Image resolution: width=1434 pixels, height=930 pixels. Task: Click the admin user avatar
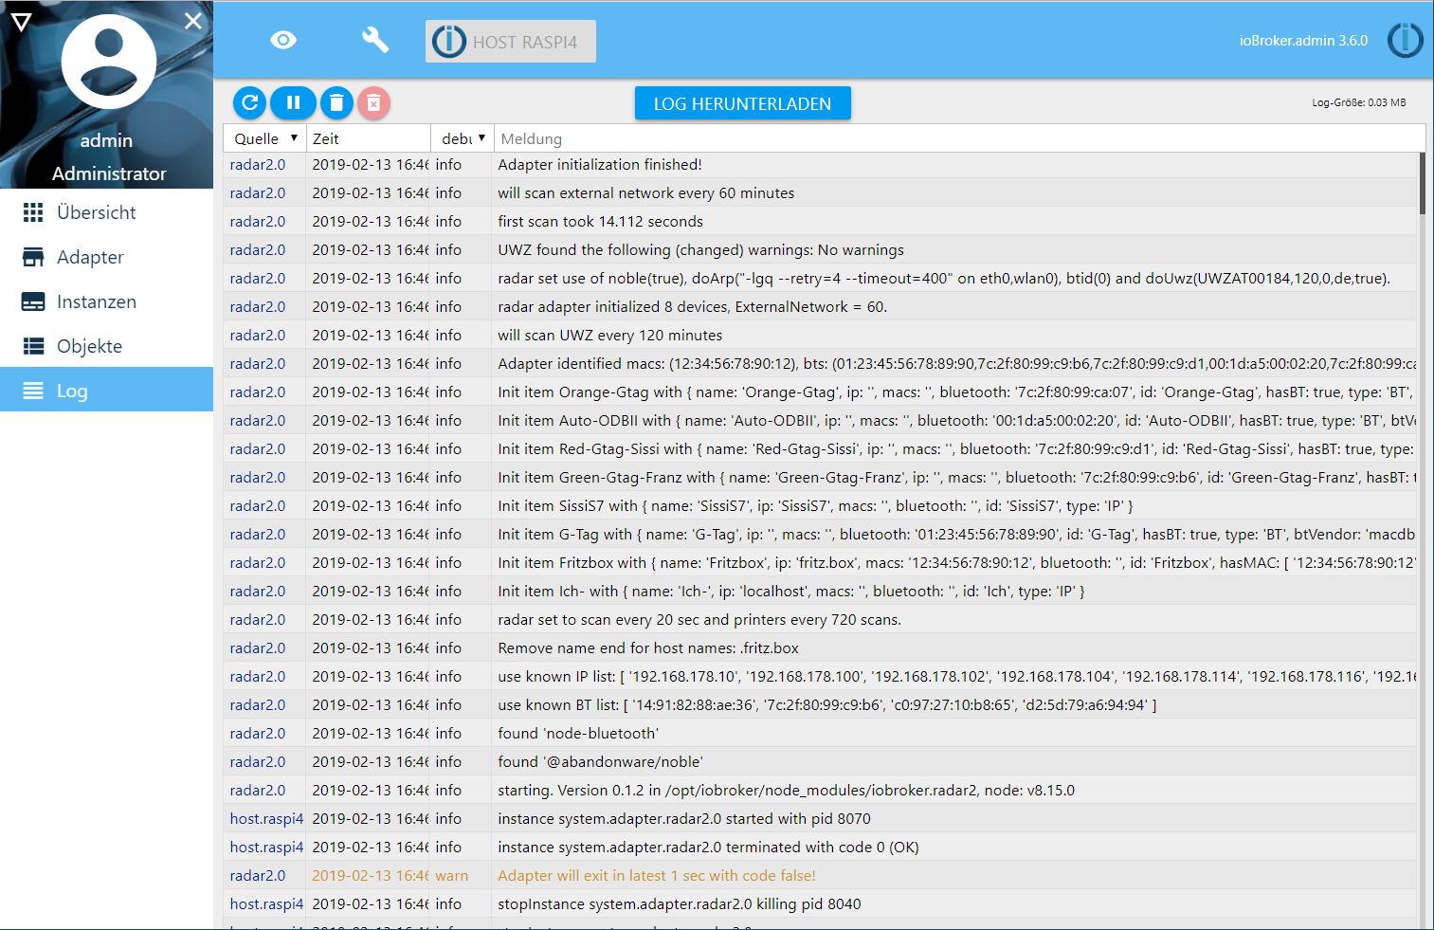[109, 62]
